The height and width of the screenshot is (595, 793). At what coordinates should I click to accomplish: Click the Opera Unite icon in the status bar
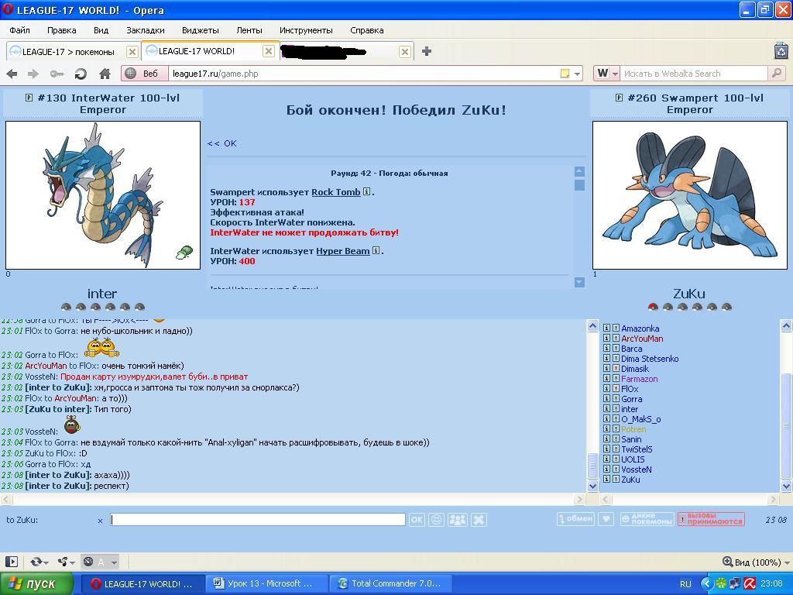pyautogui.click(x=63, y=562)
